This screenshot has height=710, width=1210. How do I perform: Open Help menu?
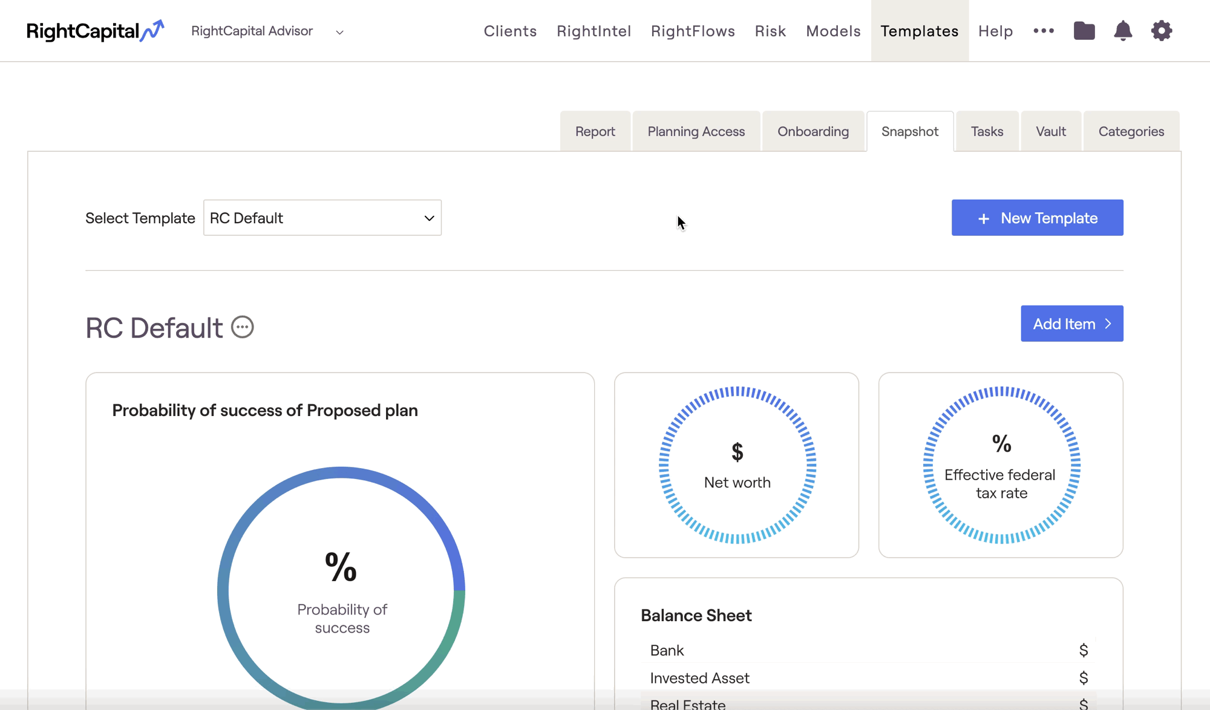pos(995,31)
